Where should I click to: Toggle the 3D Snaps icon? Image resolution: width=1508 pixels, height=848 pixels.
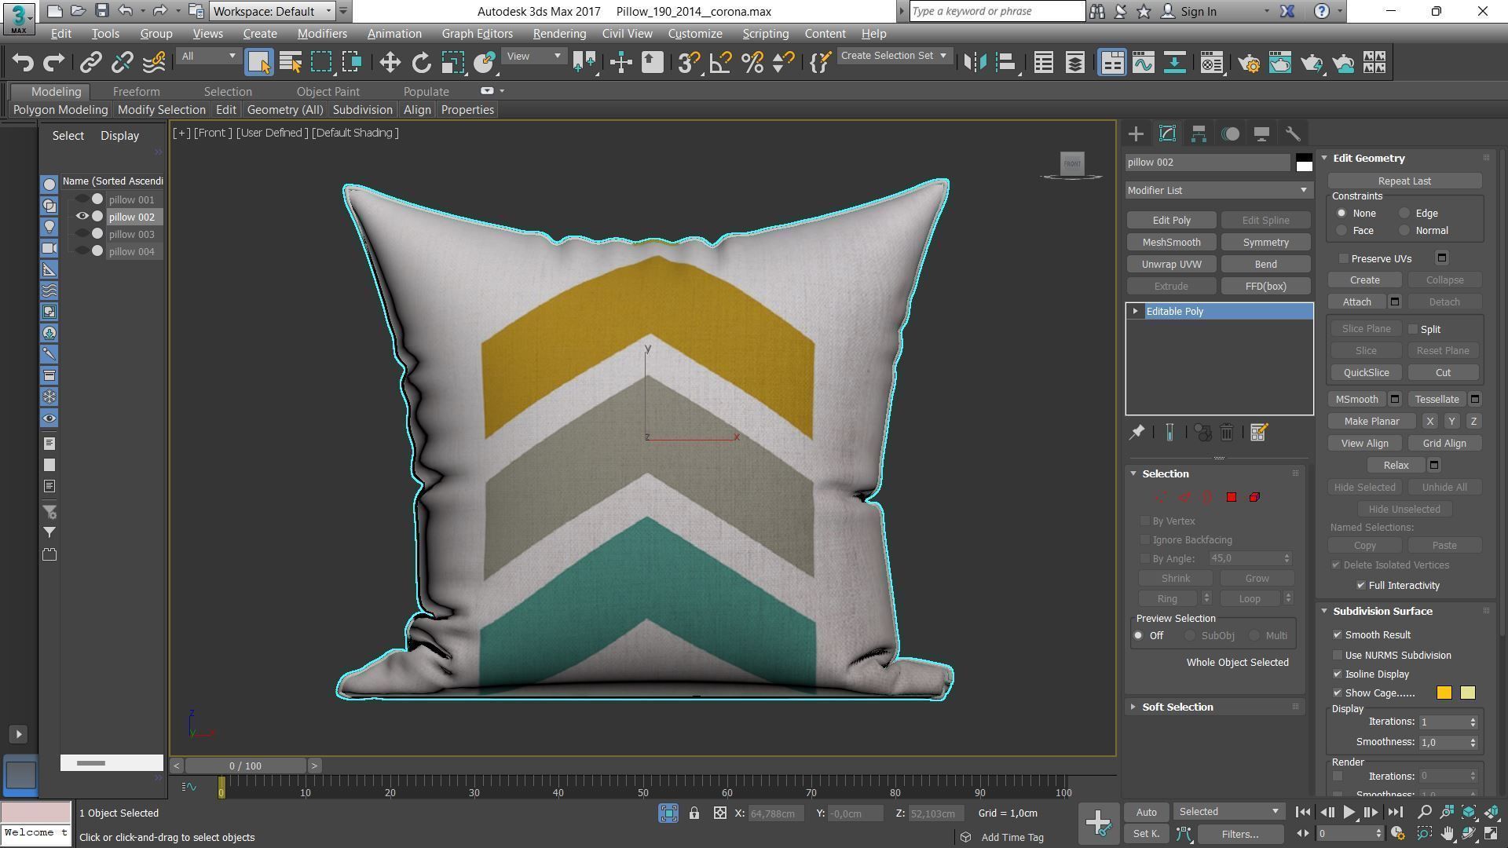(x=688, y=62)
